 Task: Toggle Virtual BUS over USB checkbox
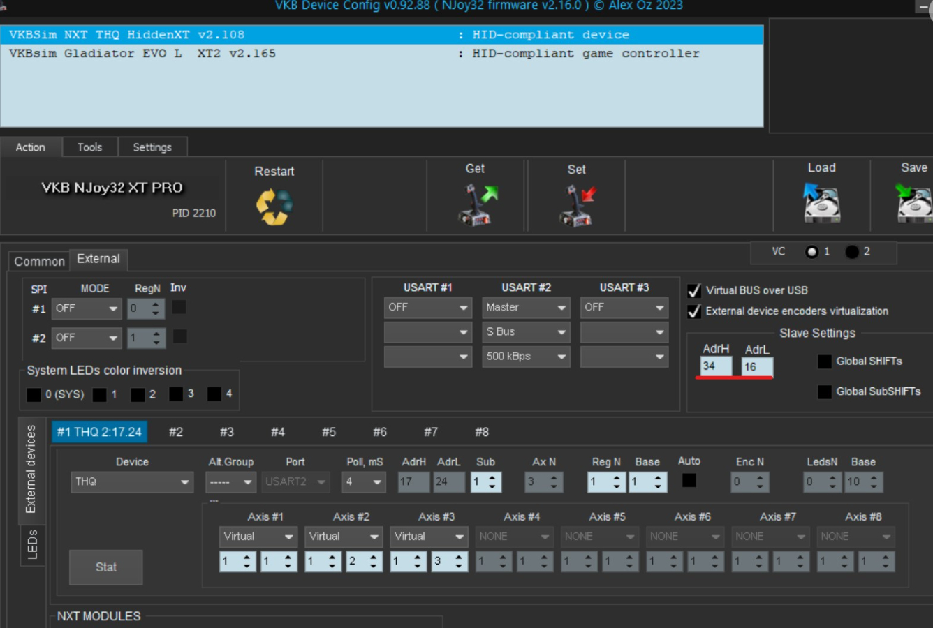pos(694,291)
